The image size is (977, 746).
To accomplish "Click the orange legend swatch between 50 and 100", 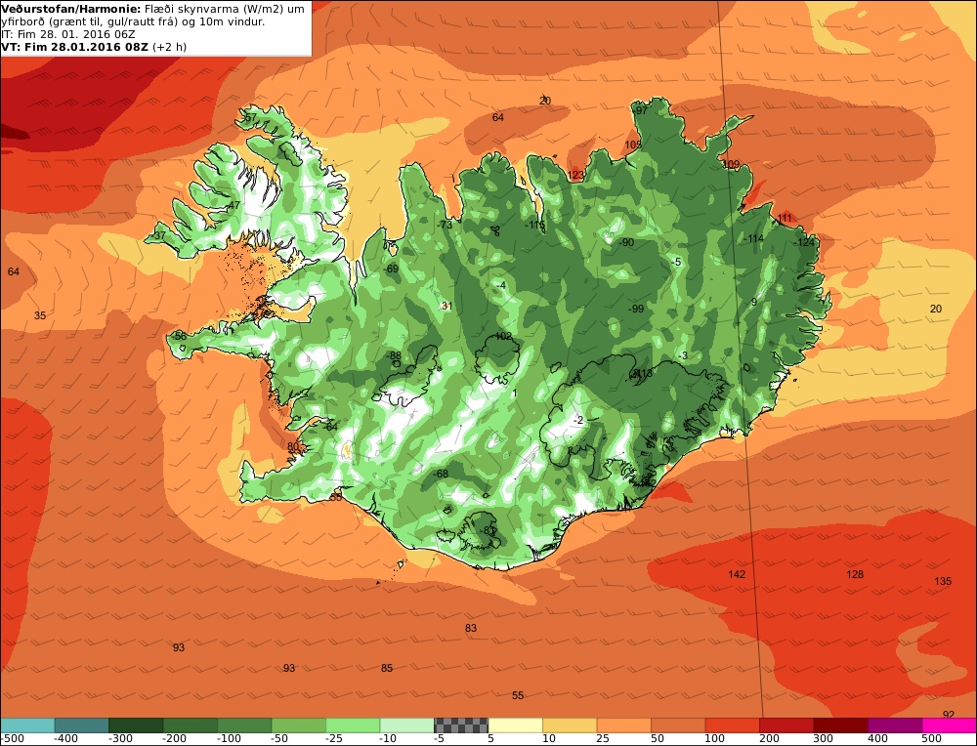I will (x=678, y=725).
